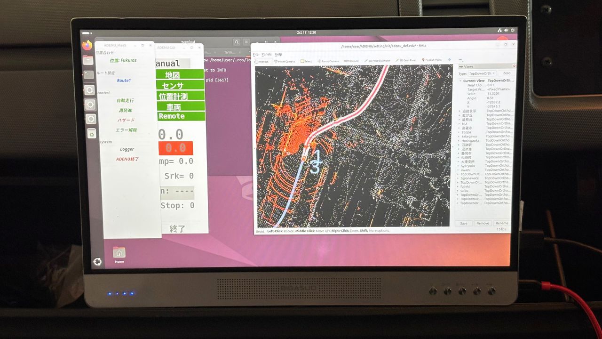Click the red 0.0 indicator box
The width and height of the screenshot is (602, 339).
(x=175, y=148)
